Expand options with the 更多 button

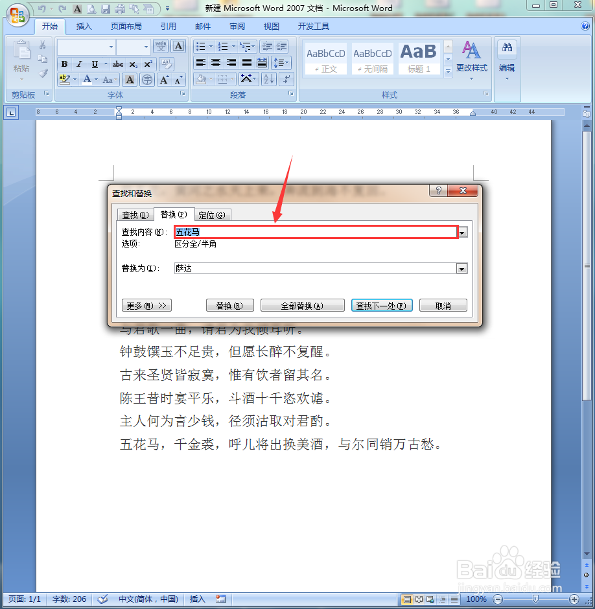click(146, 305)
